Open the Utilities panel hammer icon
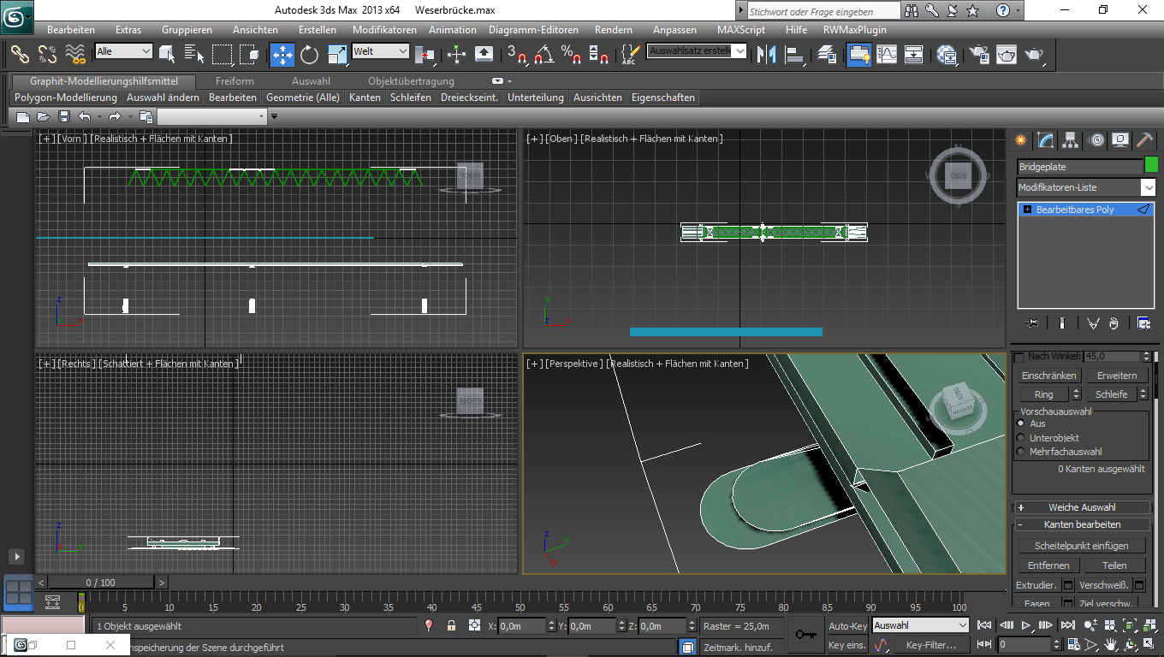 [x=1144, y=140]
